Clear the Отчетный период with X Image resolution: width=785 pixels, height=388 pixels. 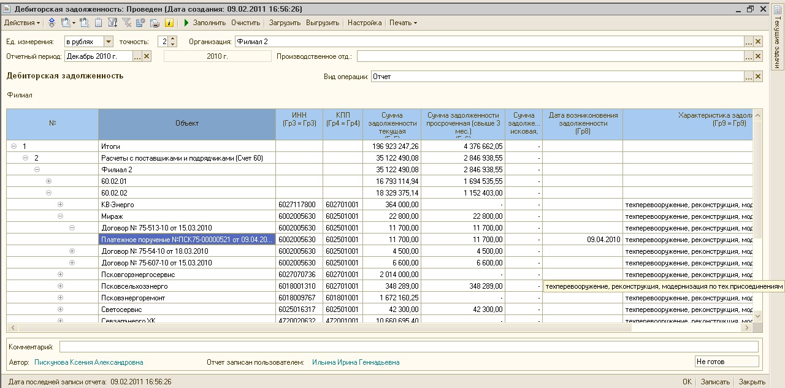point(147,56)
